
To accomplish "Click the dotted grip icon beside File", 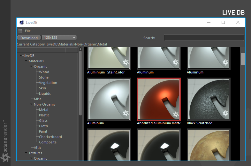I will pyautogui.click(x=20, y=31).
